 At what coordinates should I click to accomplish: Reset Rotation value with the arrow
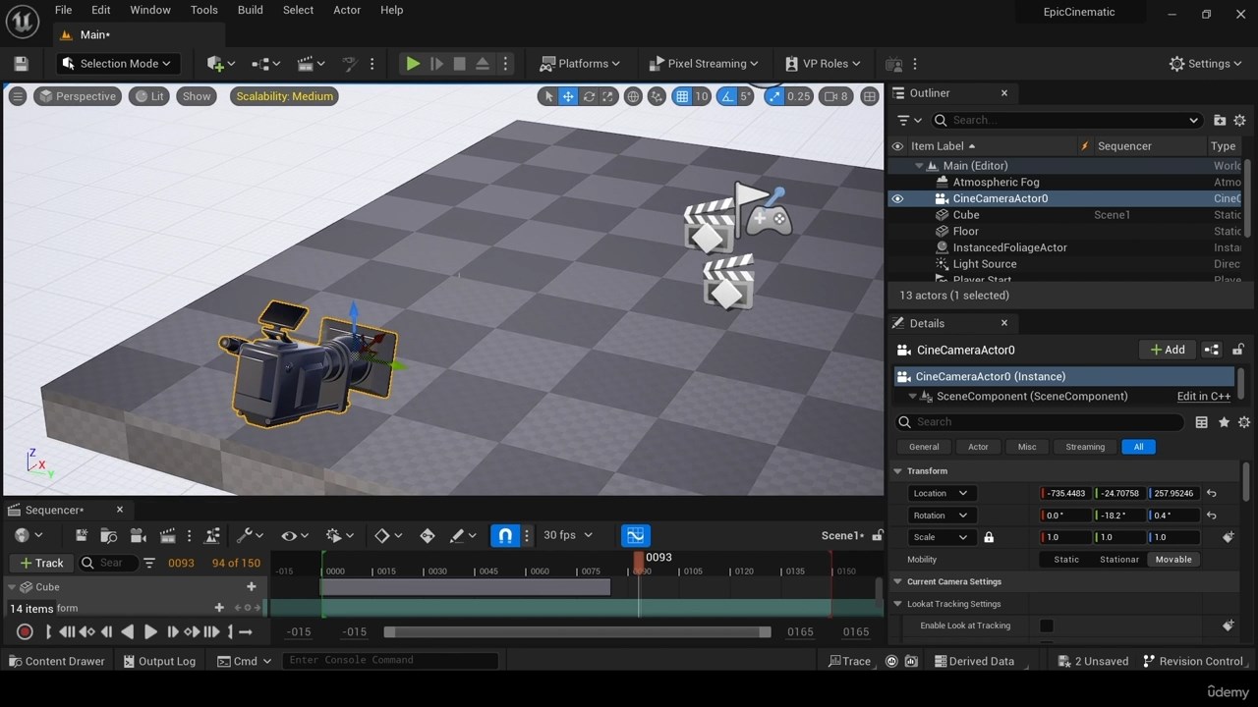click(x=1212, y=516)
